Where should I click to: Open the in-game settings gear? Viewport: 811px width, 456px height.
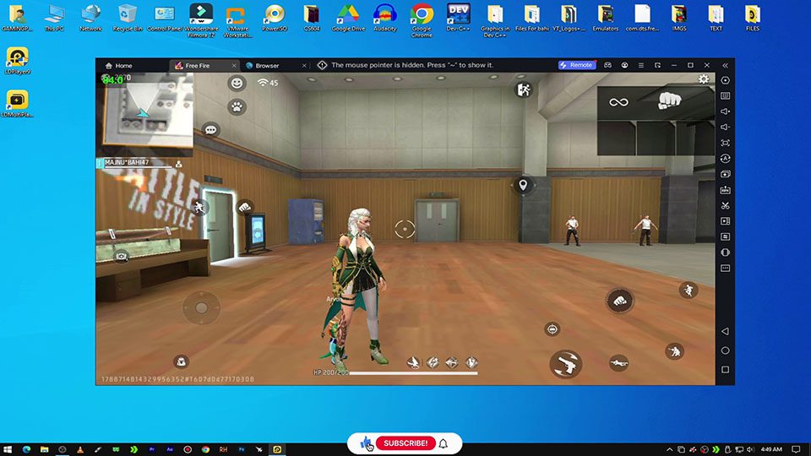point(704,79)
